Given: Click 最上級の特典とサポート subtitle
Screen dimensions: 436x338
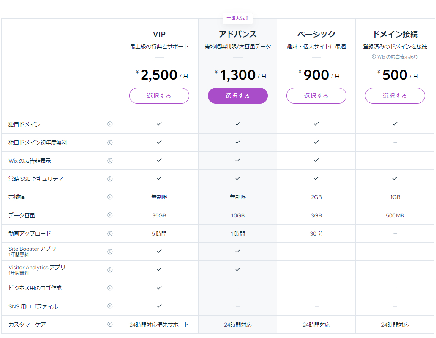Looking at the screenshot, I should [159, 47].
